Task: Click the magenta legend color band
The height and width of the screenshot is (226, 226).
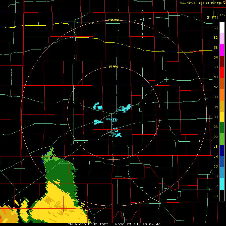Action: coord(222,50)
